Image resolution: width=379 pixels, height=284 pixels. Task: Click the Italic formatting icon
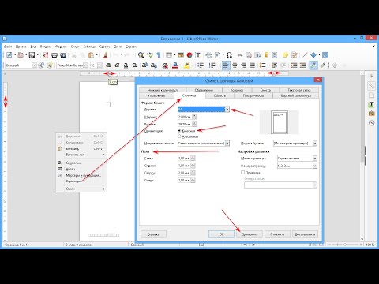117,65
